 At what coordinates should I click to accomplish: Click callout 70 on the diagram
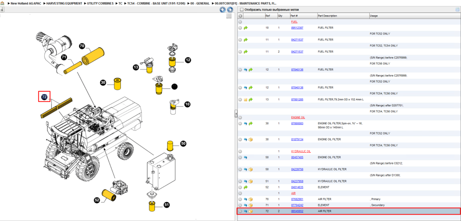(x=82, y=46)
